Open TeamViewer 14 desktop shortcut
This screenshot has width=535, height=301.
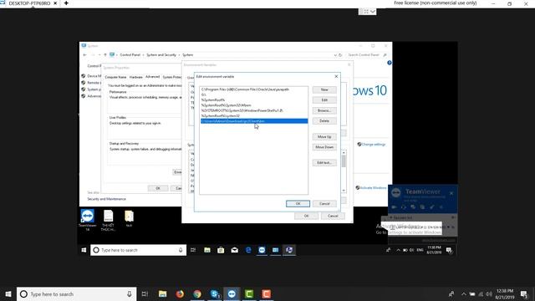pyautogui.click(x=87, y=220)
